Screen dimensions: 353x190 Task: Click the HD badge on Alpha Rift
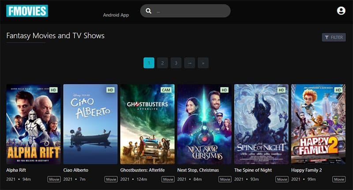pos(53,90)
